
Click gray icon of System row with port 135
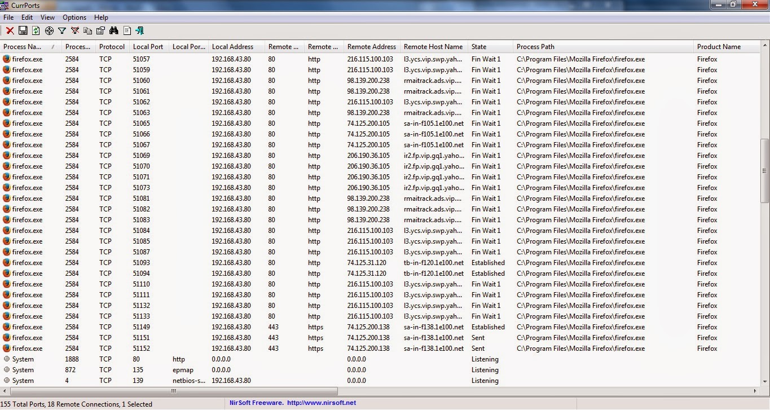click(7, 369)
